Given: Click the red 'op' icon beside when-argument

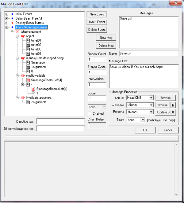Looking at the screenshot, I should tap(17, 31).
